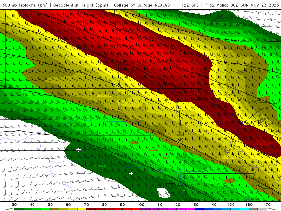Click the 'Geopotential Height (gpm)' header text

(81, 5)
